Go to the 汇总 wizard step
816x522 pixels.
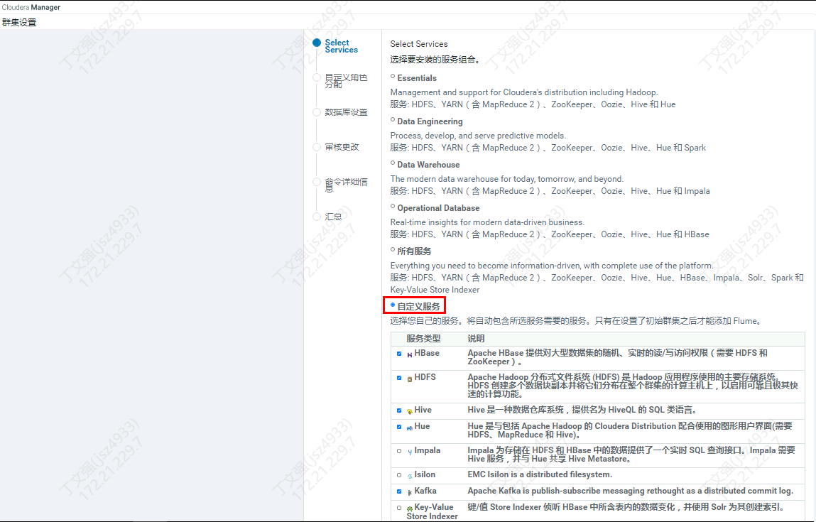click(333, 217)
